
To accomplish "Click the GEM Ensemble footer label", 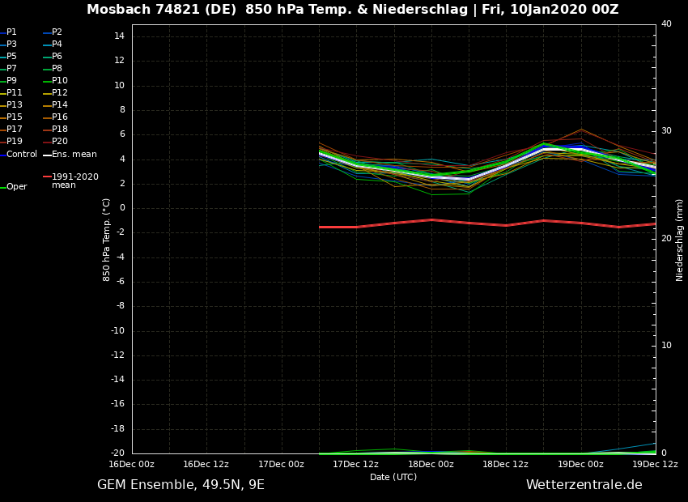I will coord(180,485).
